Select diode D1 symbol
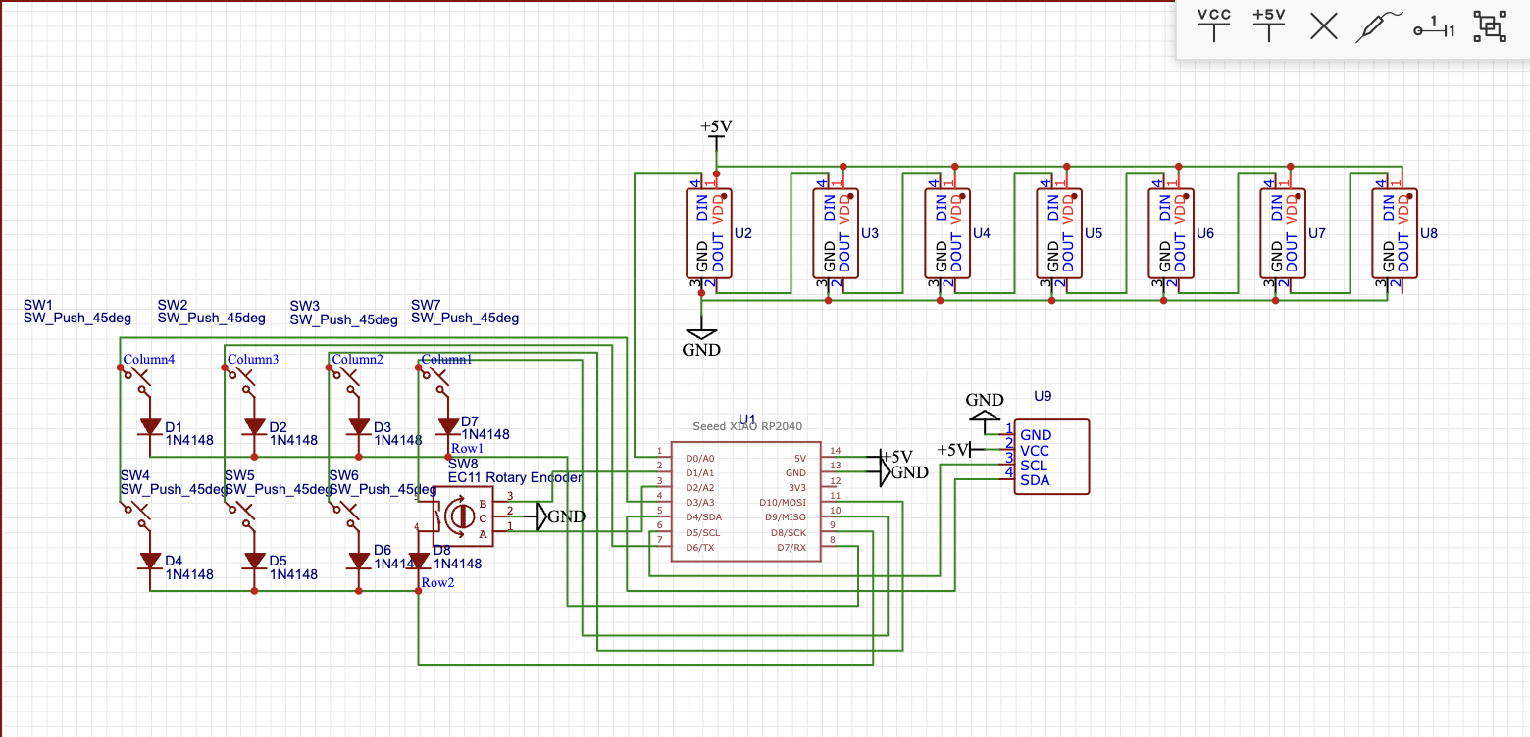The height and width of the screenshot is (737, 1530). [x=150, y=427]
